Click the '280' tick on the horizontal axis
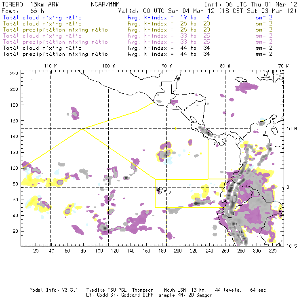 241,251
